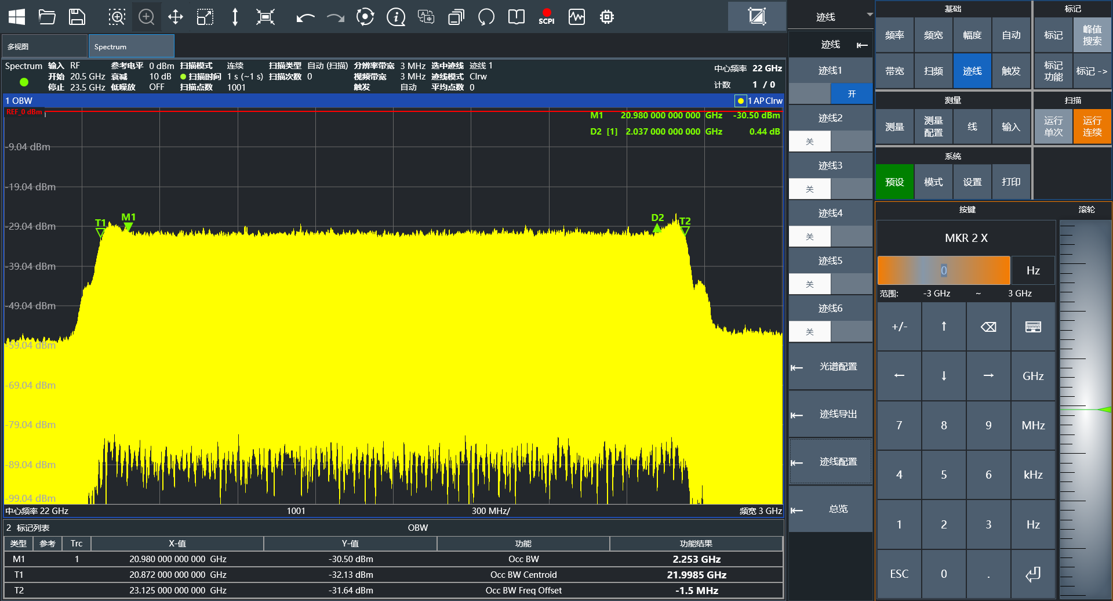Click the scale window resize icon

tap(205, 17)
